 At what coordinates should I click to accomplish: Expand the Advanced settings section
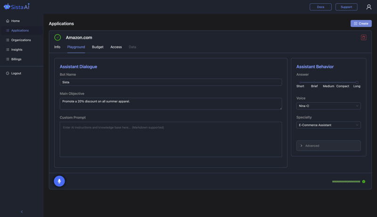click(328, 146)
